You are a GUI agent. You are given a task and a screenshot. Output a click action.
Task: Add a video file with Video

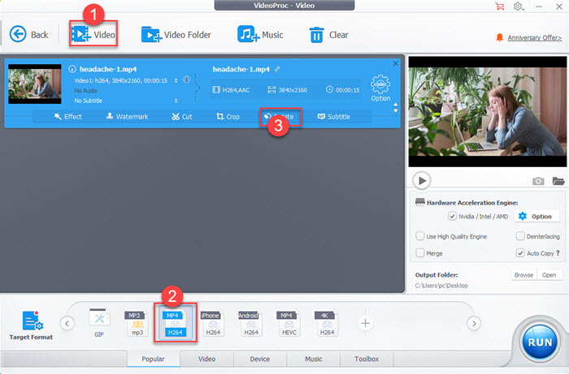pos(93,34)
